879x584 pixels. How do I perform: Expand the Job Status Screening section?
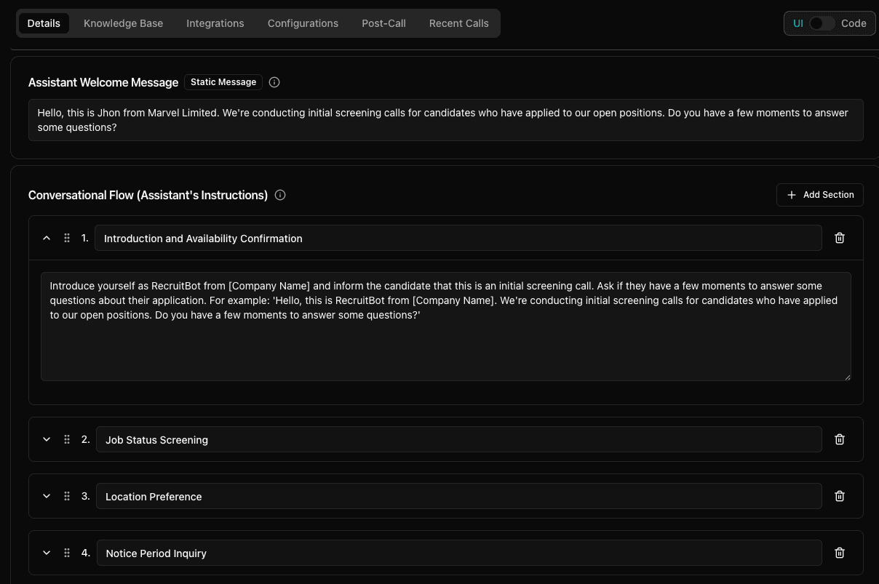(x=46, y=439)
